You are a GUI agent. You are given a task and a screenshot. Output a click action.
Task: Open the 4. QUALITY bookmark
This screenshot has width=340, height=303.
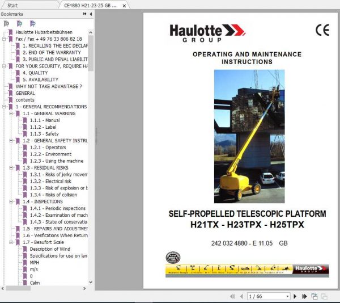(x=35, y=73)
